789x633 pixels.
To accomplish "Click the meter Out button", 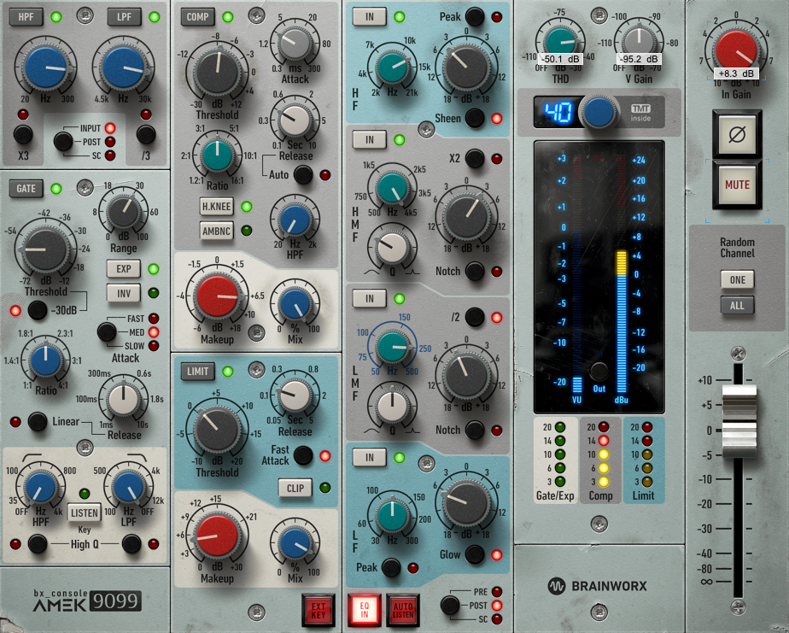I will [599, 372].
